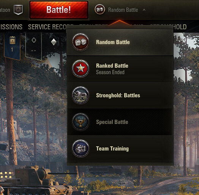Click the red Battle! button

pos(58,10)
